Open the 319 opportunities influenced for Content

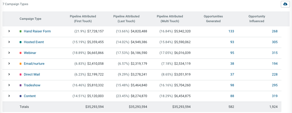274,96
